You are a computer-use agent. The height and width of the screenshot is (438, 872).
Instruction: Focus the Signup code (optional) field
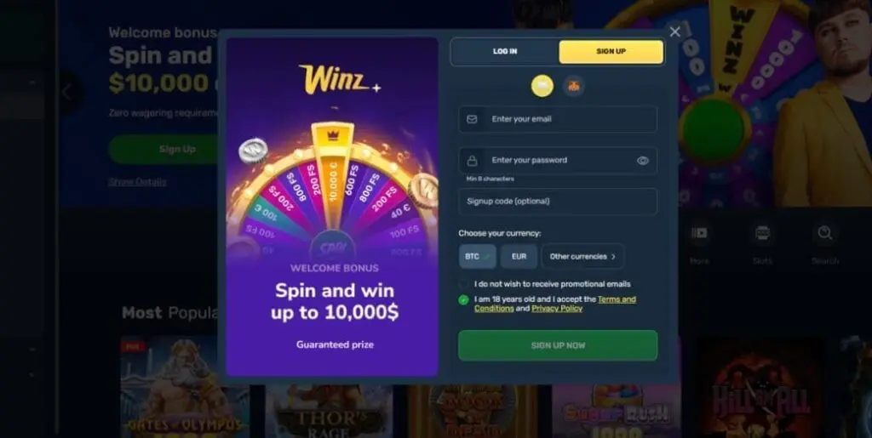[558, 202]
